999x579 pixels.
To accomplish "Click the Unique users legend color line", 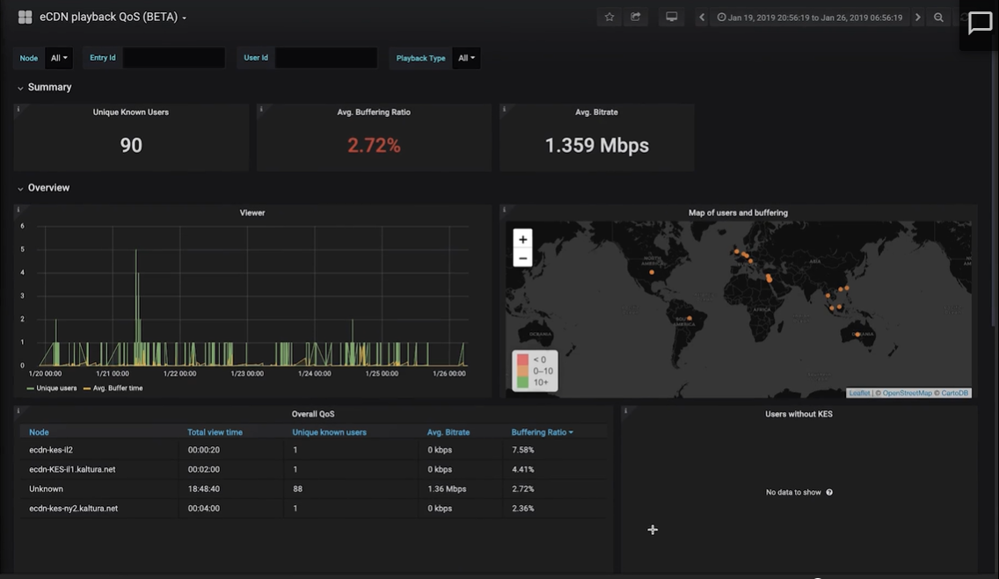I will [31, 387].
